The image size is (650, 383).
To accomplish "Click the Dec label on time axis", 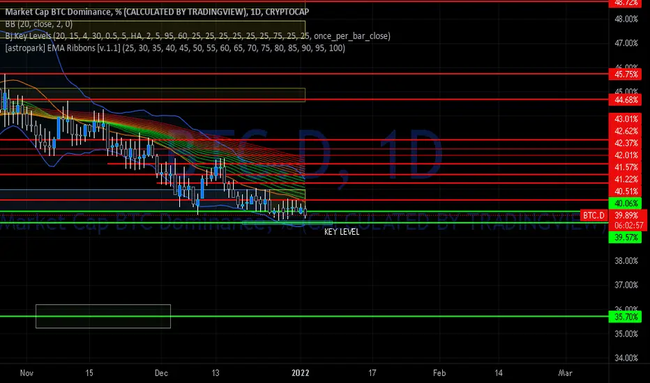I will [161, 373].
